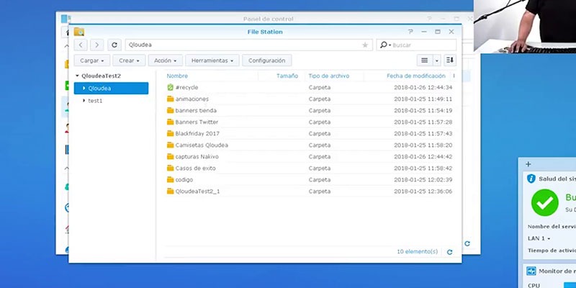Add a widget with the plus icon
The image size is (576, 288).
528,164
